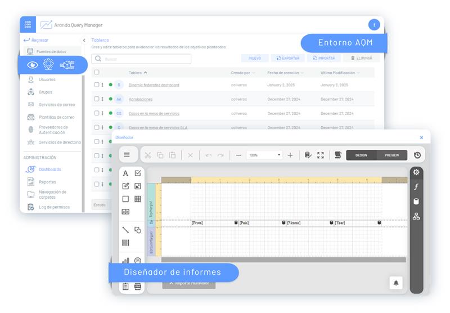
Task: Open the Expressions f panel in Diseñador
Action: point(416,187)
